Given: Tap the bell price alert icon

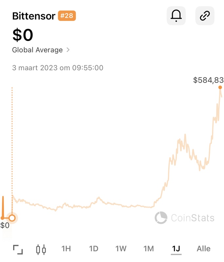Looking at the screenshot, I should (x=176, y=16).
